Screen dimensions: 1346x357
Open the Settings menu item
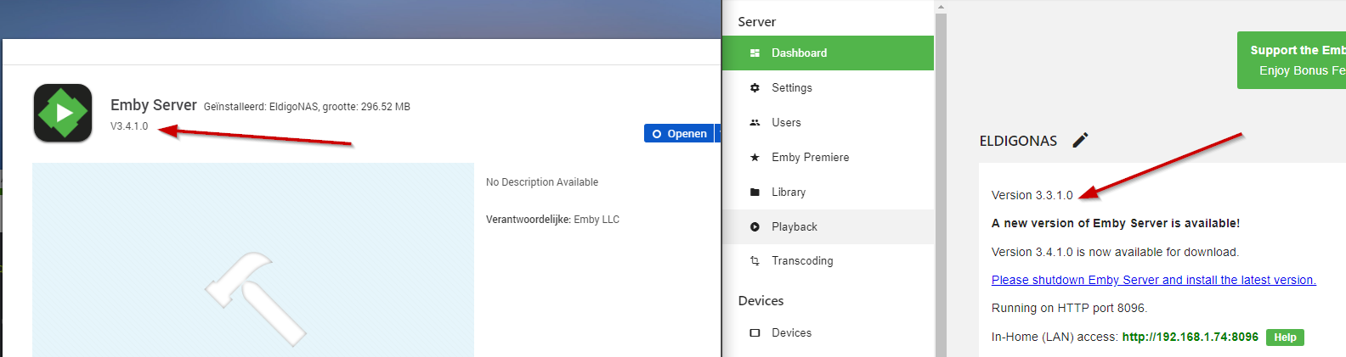[x=828, y=87]
